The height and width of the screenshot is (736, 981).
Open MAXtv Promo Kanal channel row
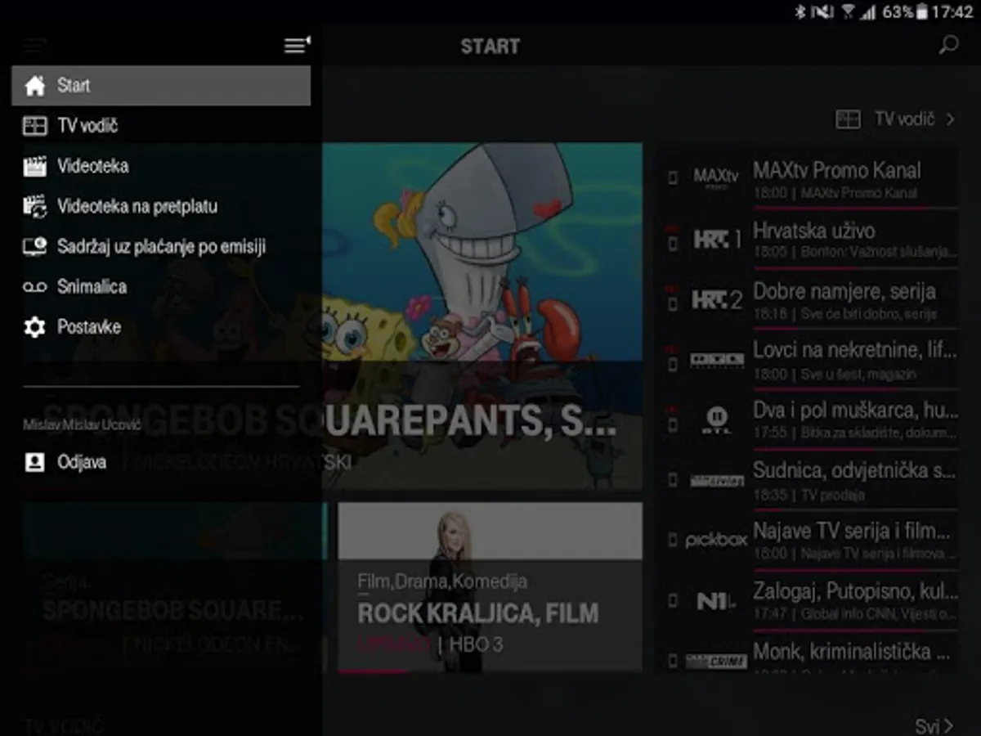pyautogui.click(x=809, y=180)
